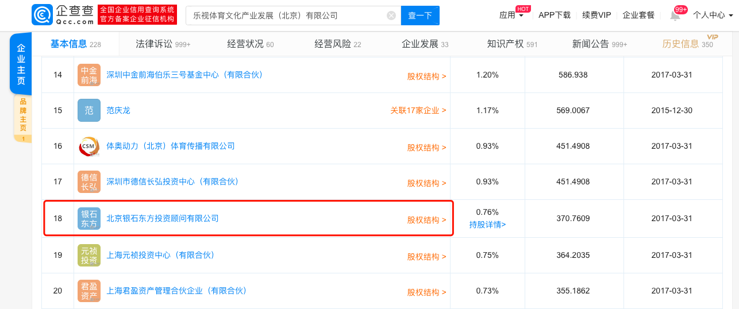Viewport: 739px width, 309px height.
Task: Open notifications bell with 99+ badge
Action: (x=675, y=15)
